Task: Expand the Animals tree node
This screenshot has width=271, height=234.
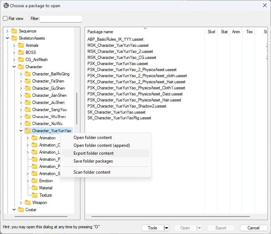Action: (14, 45)
